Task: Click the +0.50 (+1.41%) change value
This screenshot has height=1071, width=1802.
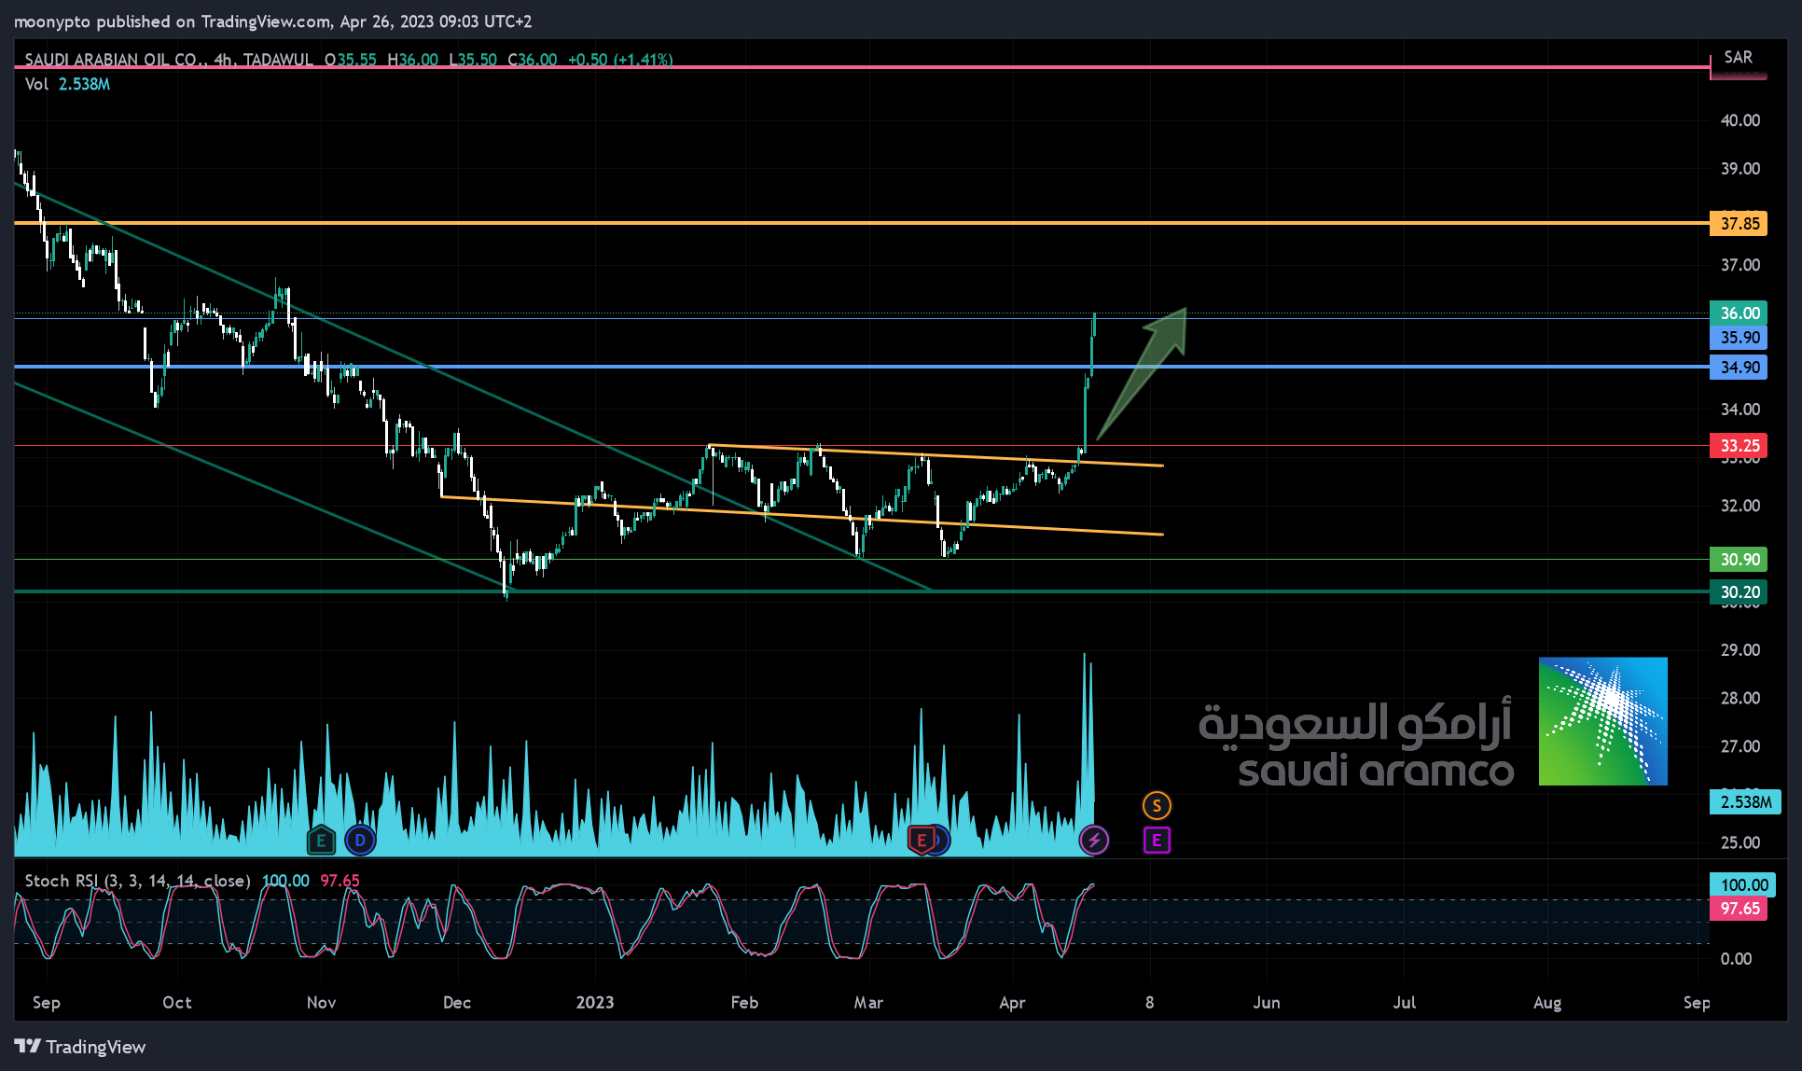Action: 620,60
